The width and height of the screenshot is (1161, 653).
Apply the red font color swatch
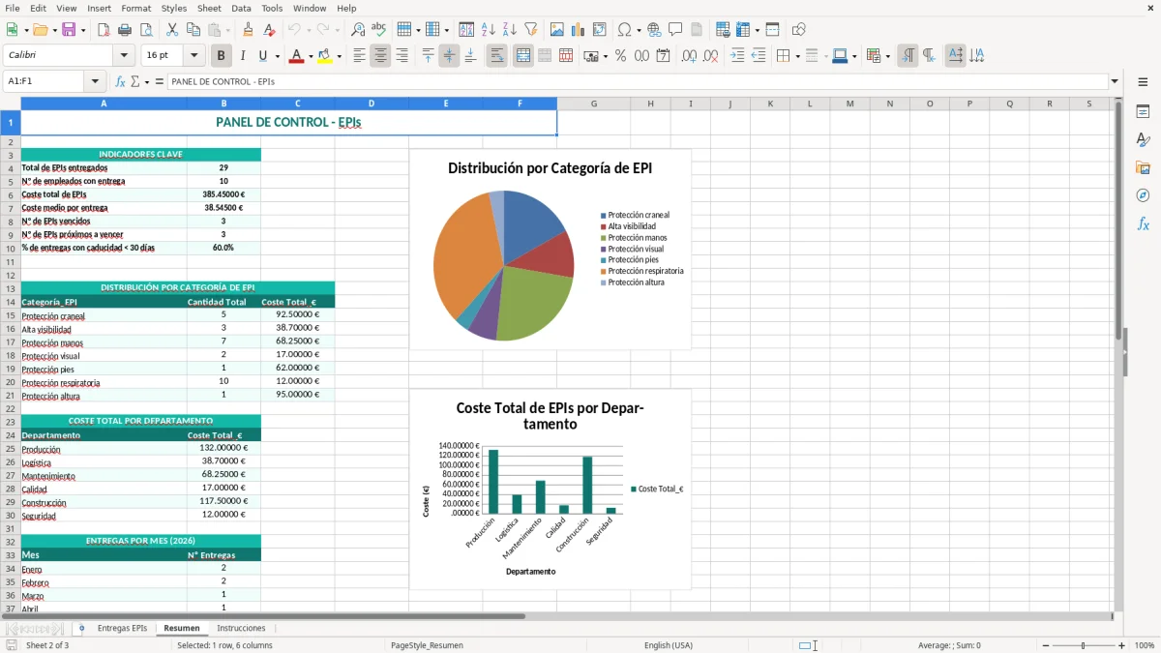[296, 56]
